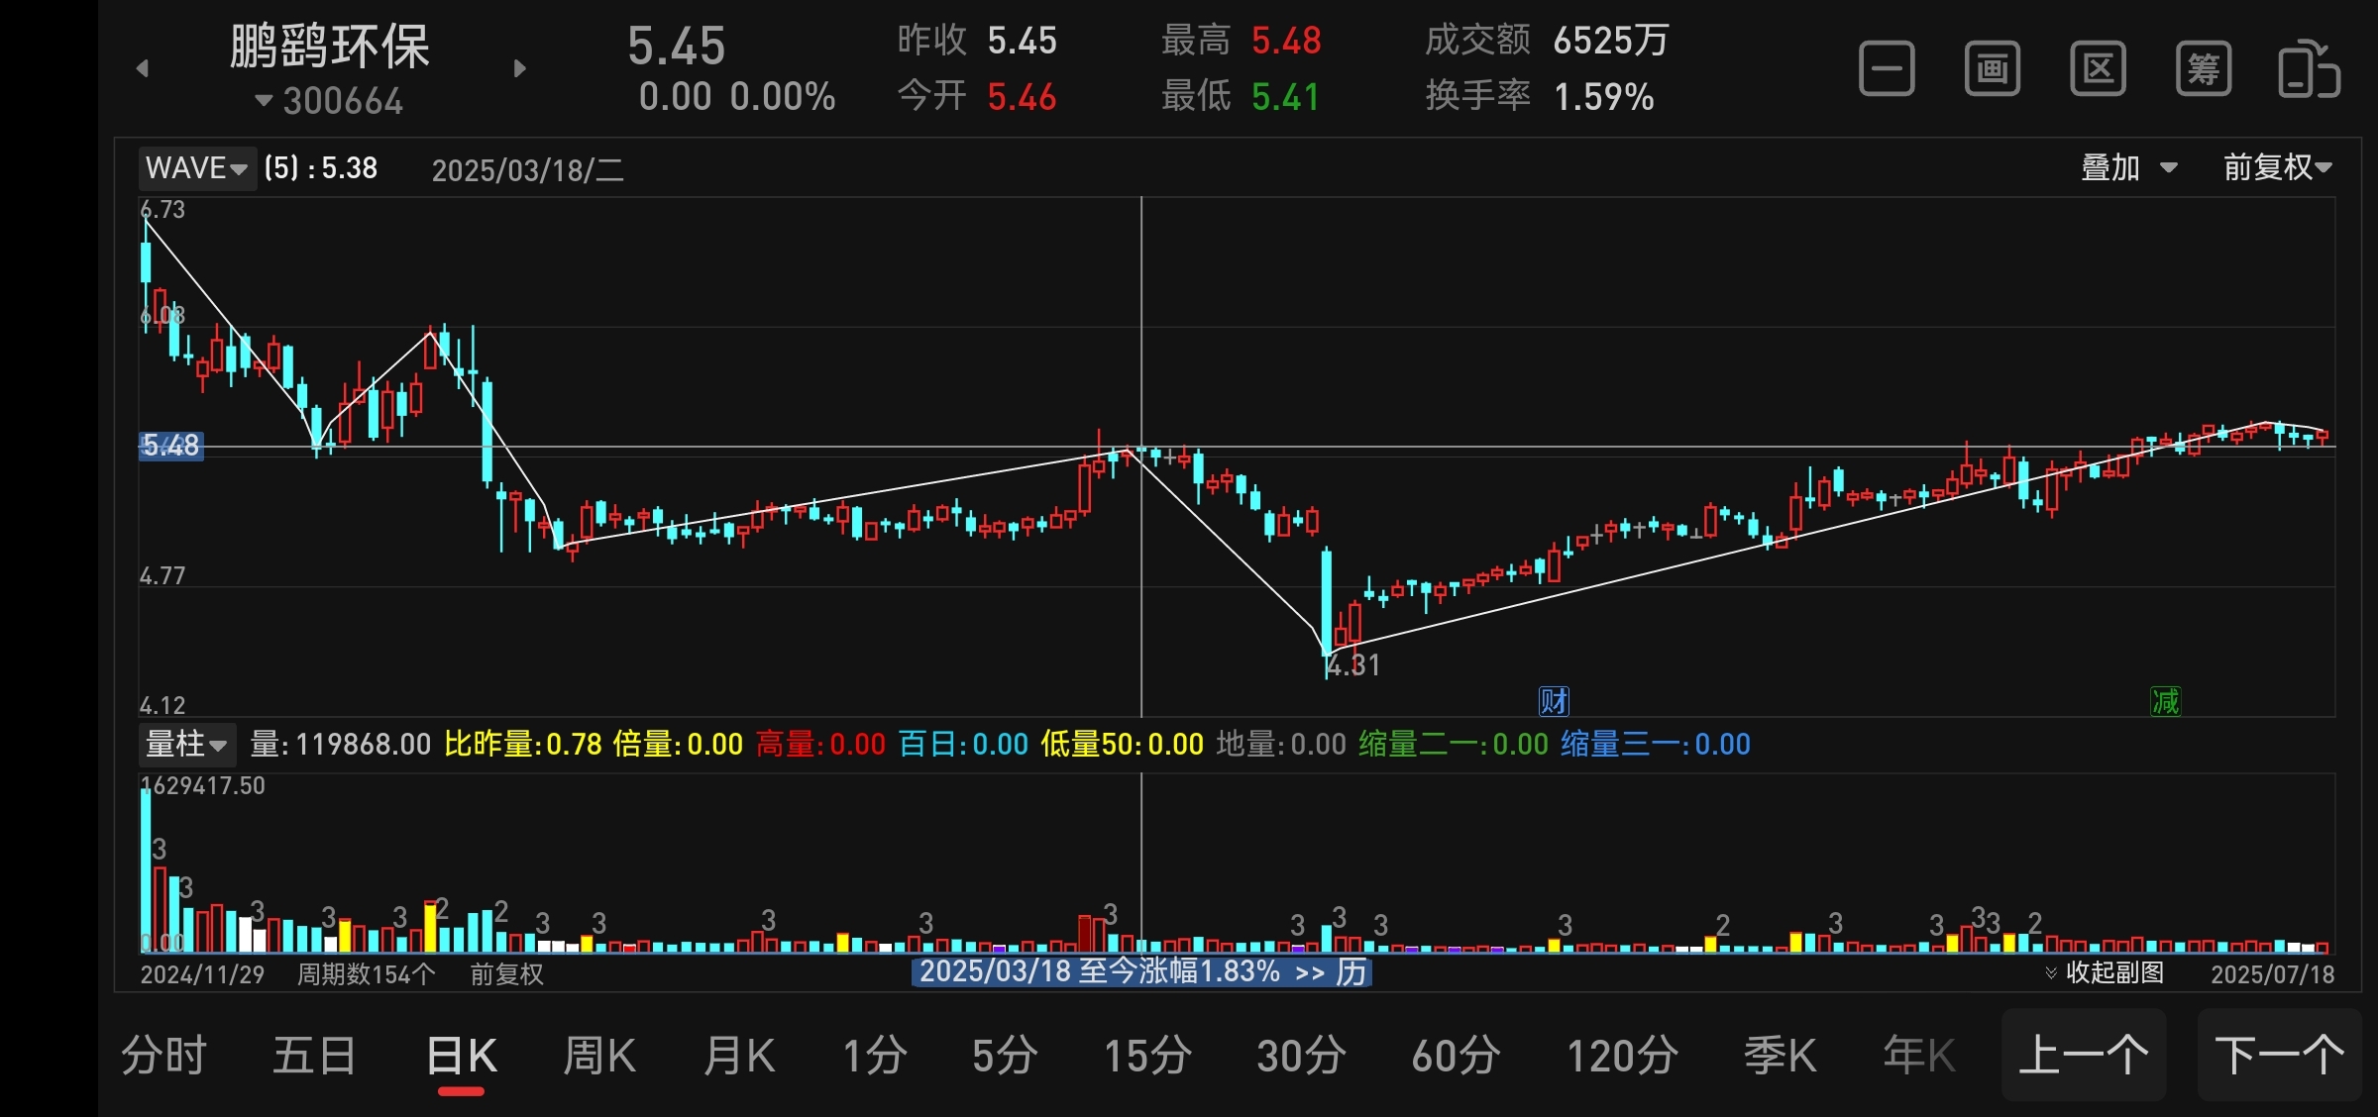Tap the 2025/07/18 end date label
2378x1117 pixels.
tap(2272, 974)
